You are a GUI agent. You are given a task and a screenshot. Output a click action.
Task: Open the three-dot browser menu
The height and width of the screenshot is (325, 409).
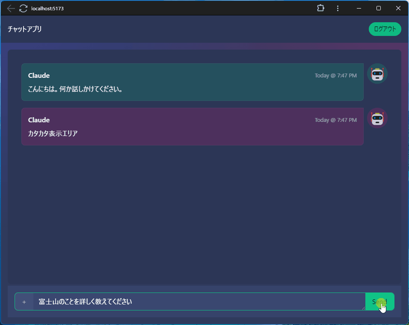(338, 8)
